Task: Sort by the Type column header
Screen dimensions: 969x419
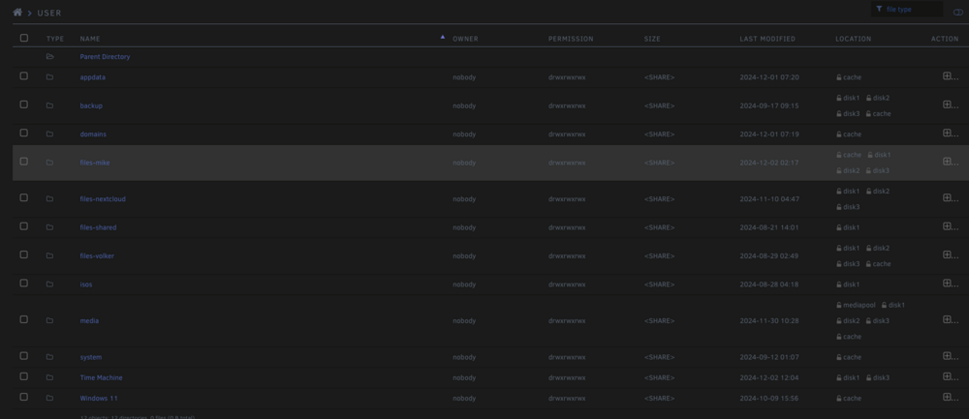Action: click(x=55, y=39)
